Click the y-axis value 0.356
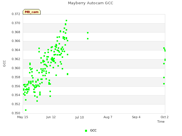 click(x=16, y=86)
